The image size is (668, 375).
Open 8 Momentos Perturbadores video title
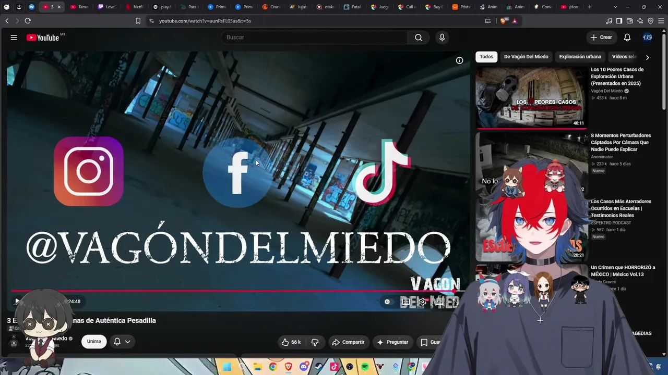[621, 142]
